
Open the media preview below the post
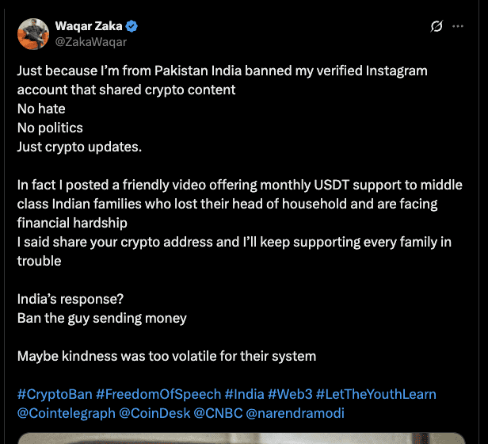[244, 438]
